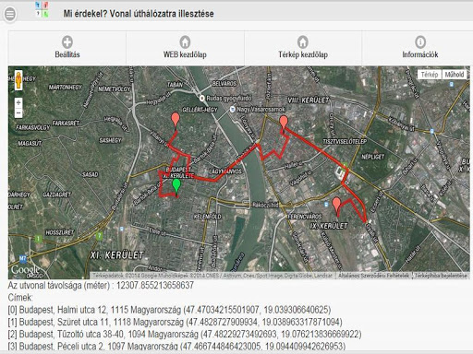The height and width of the screenshot is (354, 473).
Task: Click the Rudas gyógyfürdő place icon
Action: [x=202, y=99]
